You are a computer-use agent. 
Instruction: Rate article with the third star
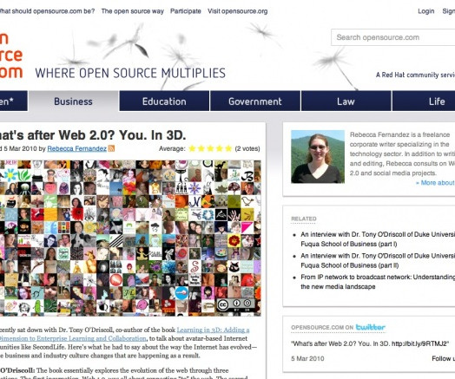point(210,148)
